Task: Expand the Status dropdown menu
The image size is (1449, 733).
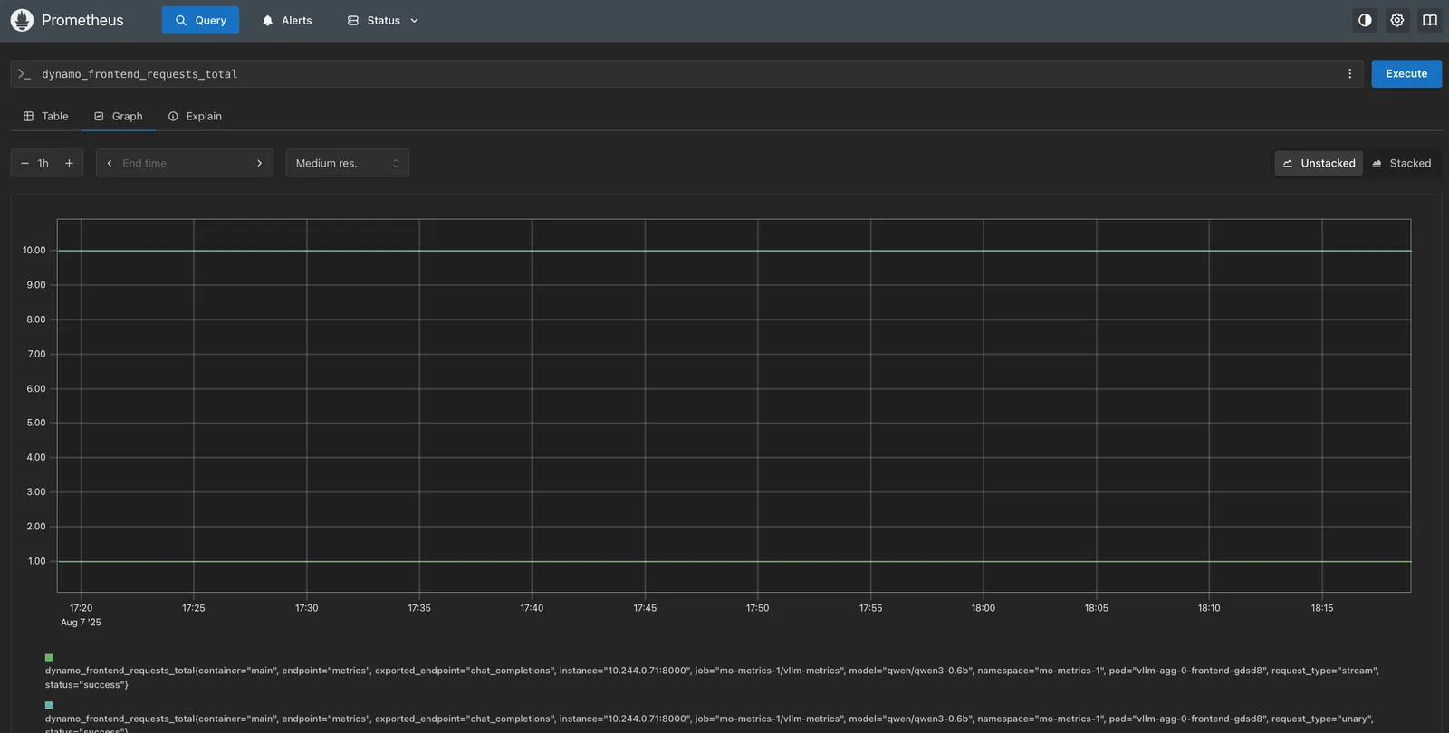Action: [x=384, y=20]
